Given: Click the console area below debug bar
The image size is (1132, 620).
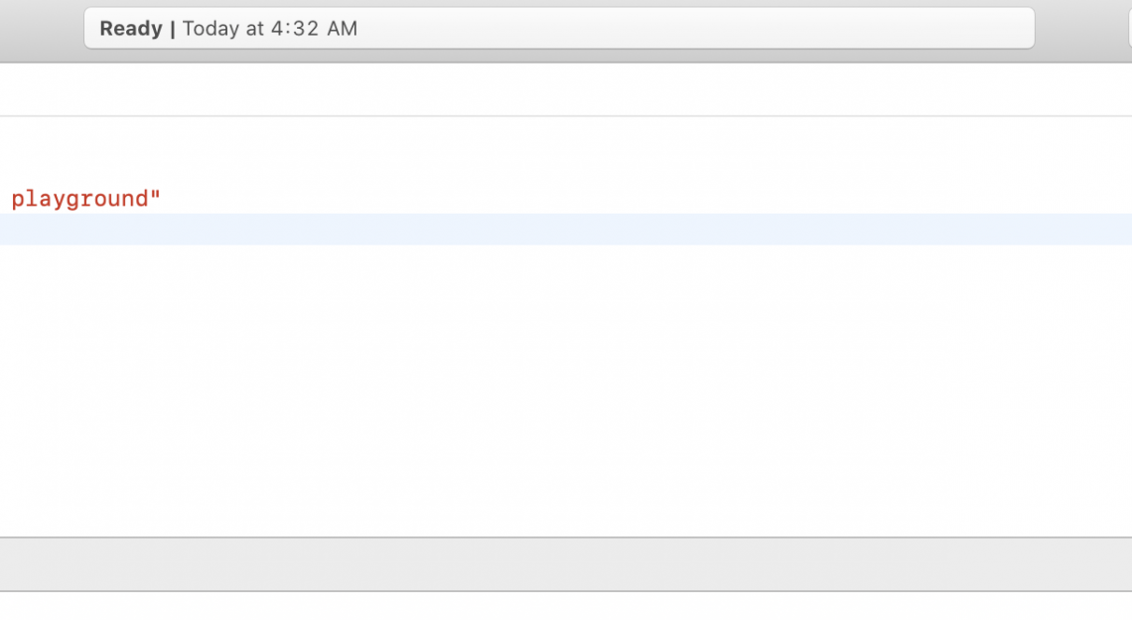Looking at the screenshot, I should (x=566, y=607).
